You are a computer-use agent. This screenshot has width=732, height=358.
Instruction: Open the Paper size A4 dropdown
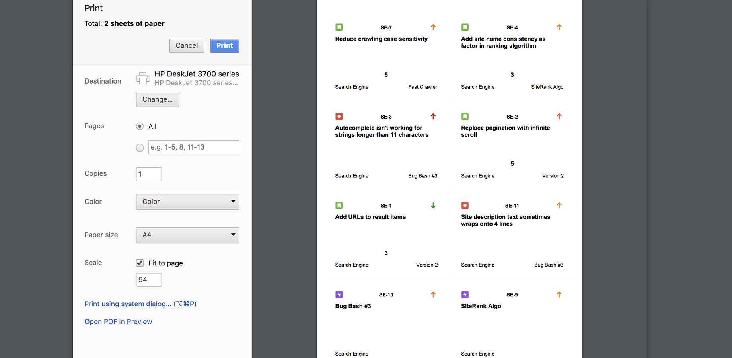(188, 235)
